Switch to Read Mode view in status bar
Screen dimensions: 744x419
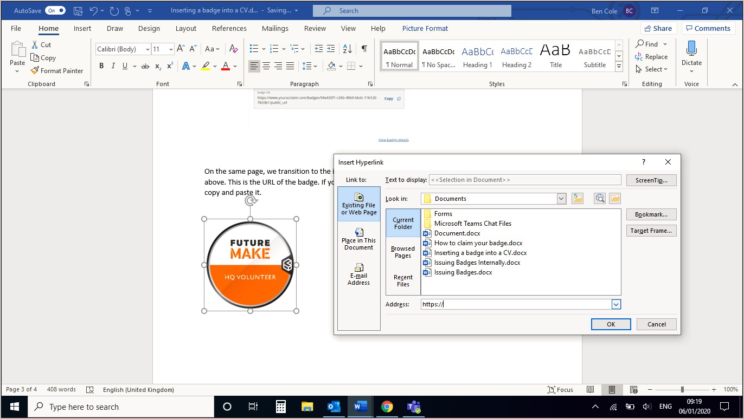click(591, 389)
